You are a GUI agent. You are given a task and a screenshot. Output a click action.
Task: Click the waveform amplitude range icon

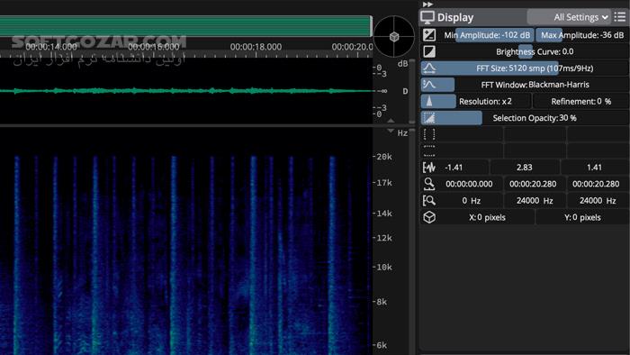(x=429, y=168)
